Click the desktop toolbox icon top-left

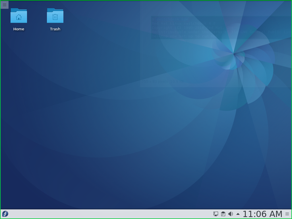pos(4,5)
